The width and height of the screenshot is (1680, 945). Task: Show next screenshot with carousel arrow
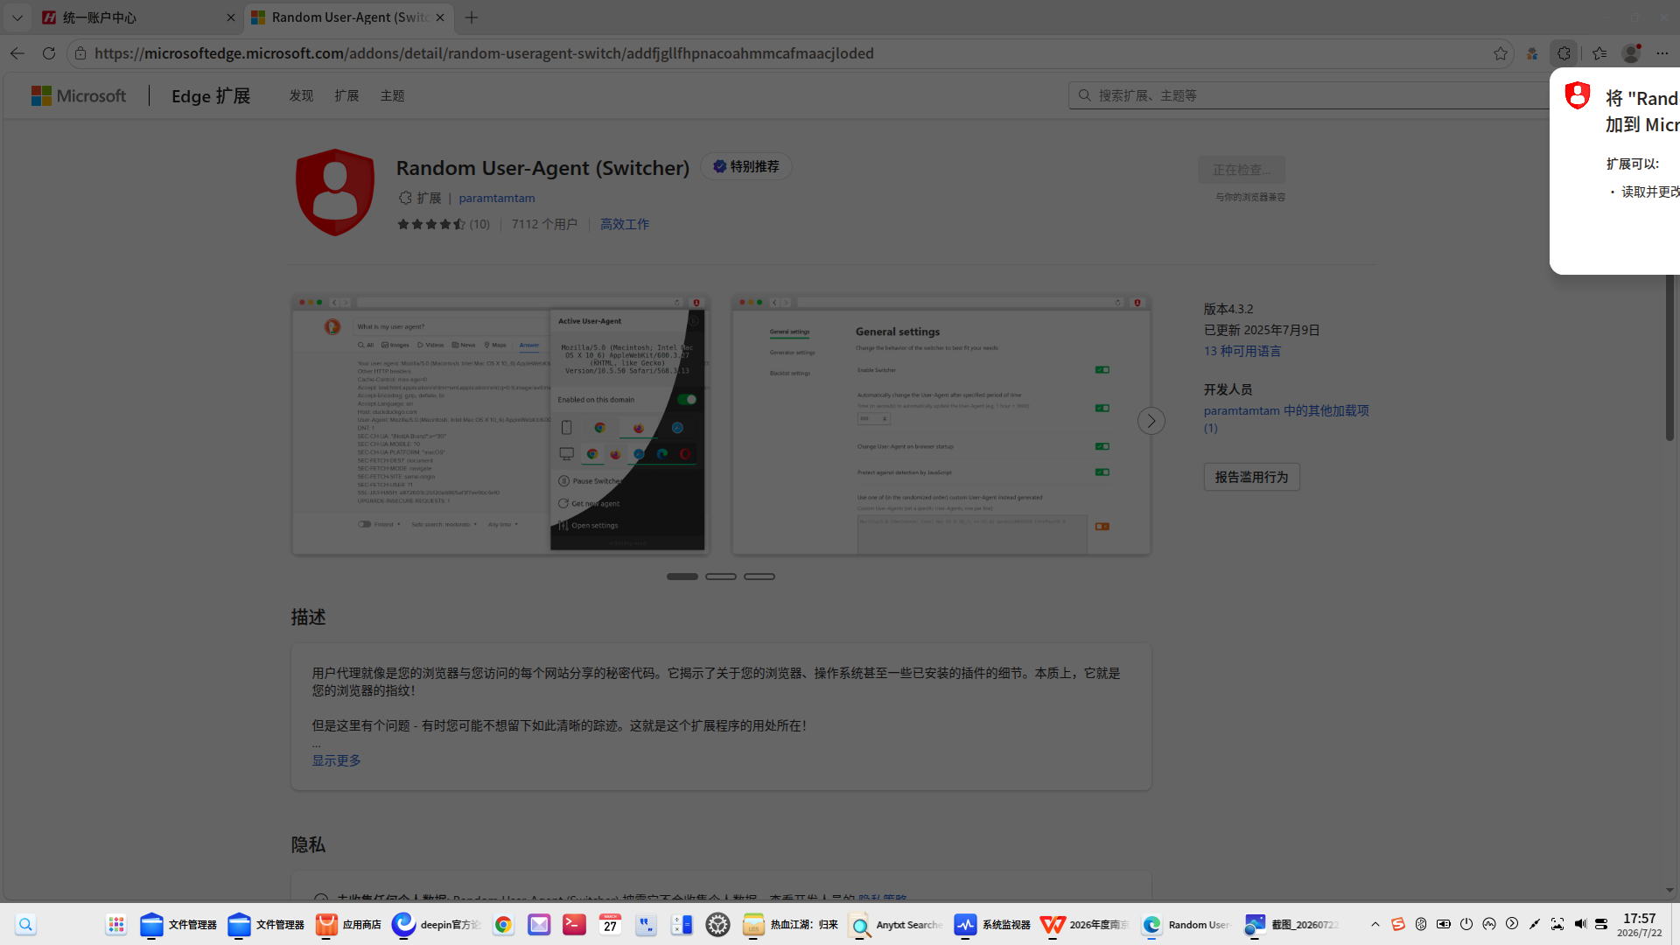(x=1151, y=421)
